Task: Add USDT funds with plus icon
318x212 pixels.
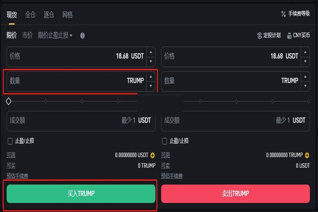Action: (x=152, y=155)
